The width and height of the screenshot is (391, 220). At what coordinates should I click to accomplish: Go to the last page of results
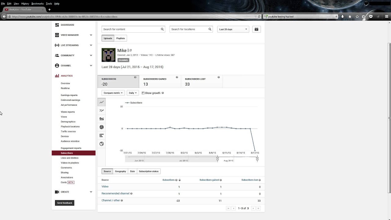[258, 208]
